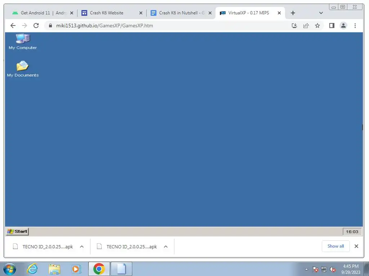Close the VirtualXP tab

[x=279, y=13]
